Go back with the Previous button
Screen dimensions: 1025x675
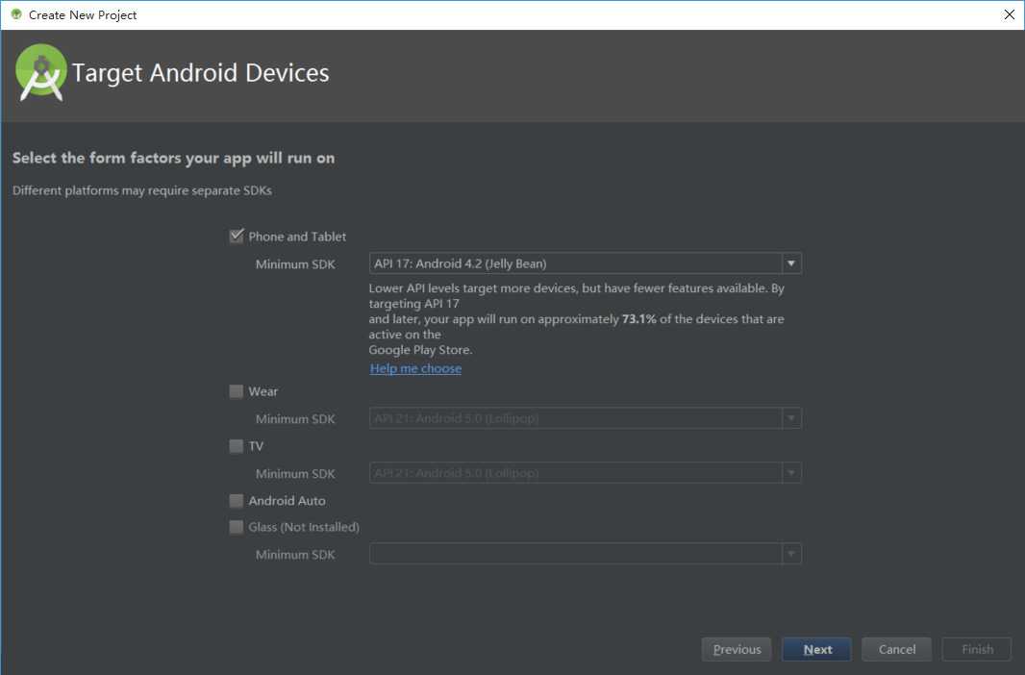pyautogui.click(x=737, y=649)
